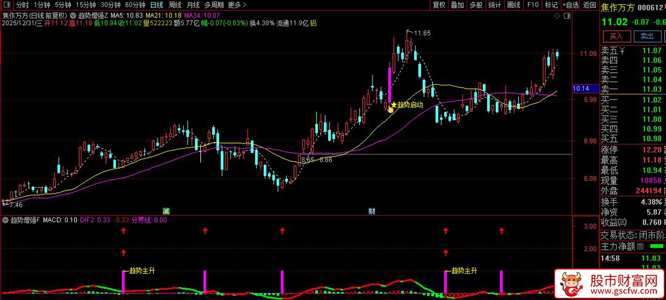Viewport: 666px width, 300px height.
Task: Open the 统计 statistics tool
Action: tap(495, 5)
